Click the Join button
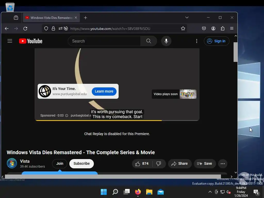This screenshot has height=198, width=264. click(x=60, y=163)
